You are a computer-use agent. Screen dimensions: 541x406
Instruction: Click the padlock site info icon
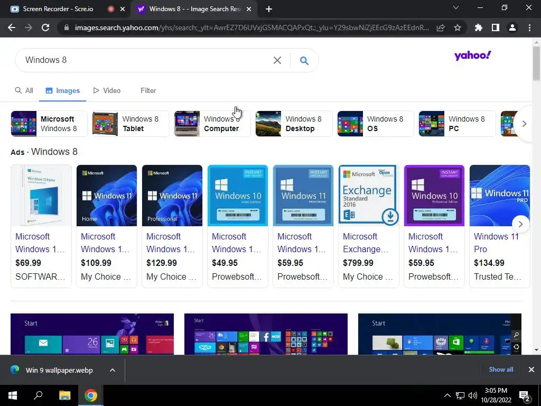tap(67, 27)
